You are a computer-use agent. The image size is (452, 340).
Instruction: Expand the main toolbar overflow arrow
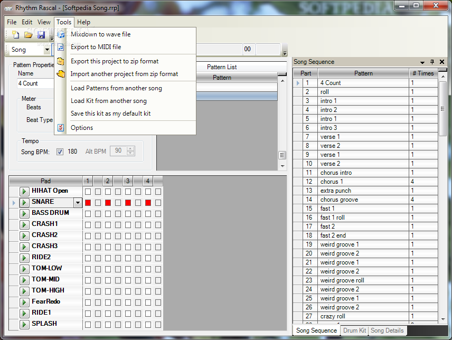coord(52,38)
